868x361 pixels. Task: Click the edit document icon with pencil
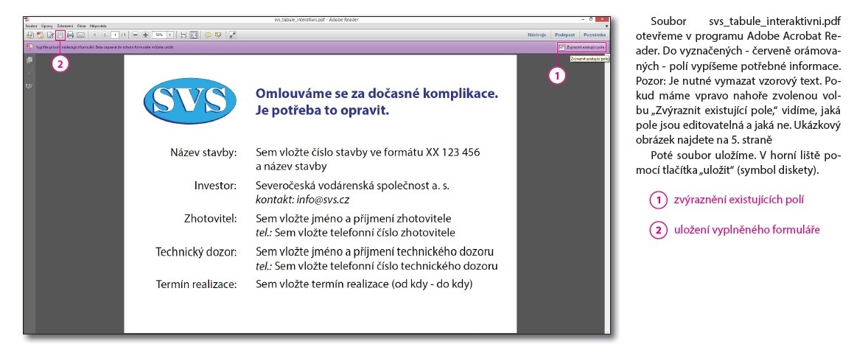click(50, 35)
